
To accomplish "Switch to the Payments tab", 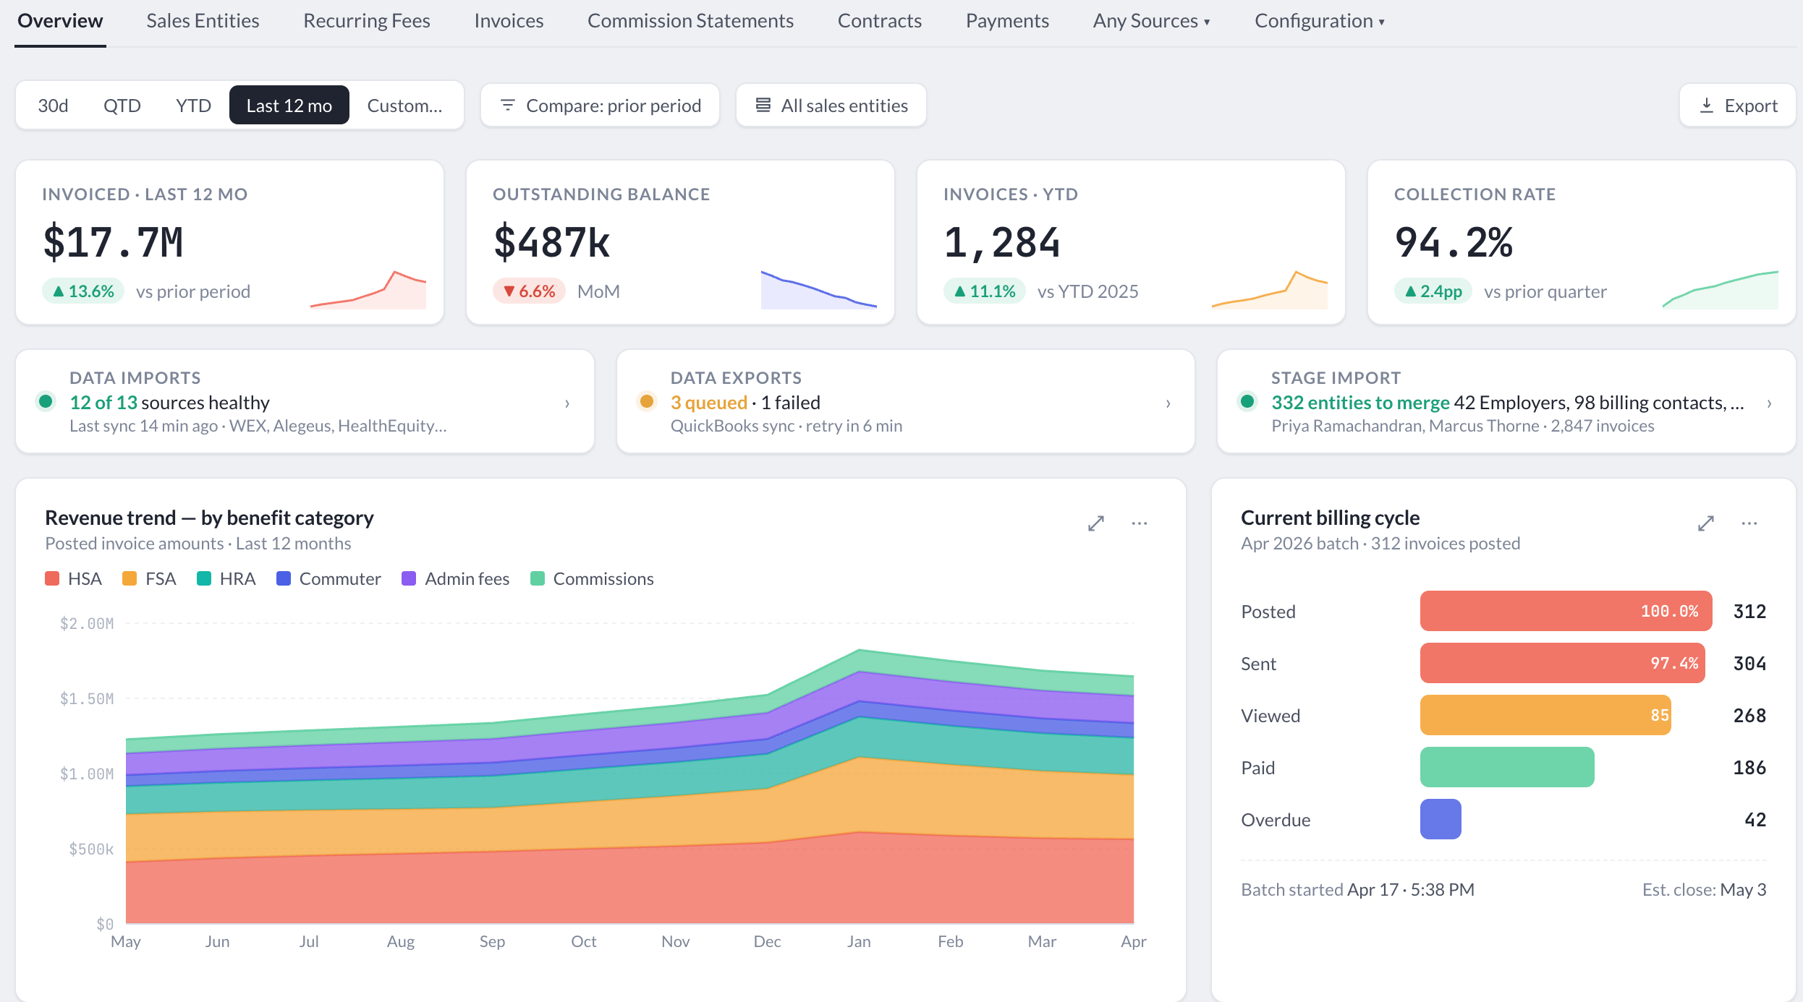I will coord(1007,21).
